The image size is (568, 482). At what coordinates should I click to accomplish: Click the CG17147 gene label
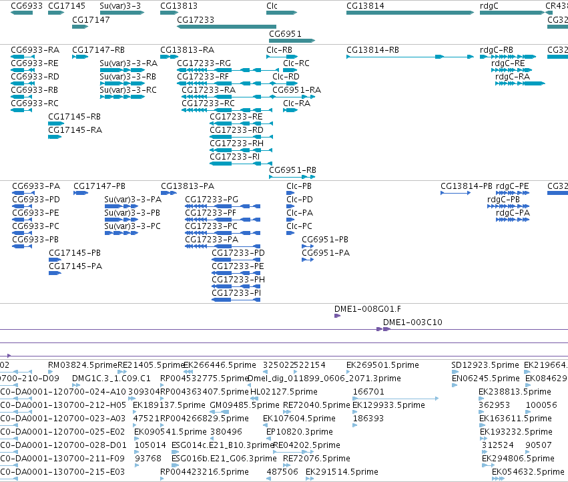tap(91, 20)
